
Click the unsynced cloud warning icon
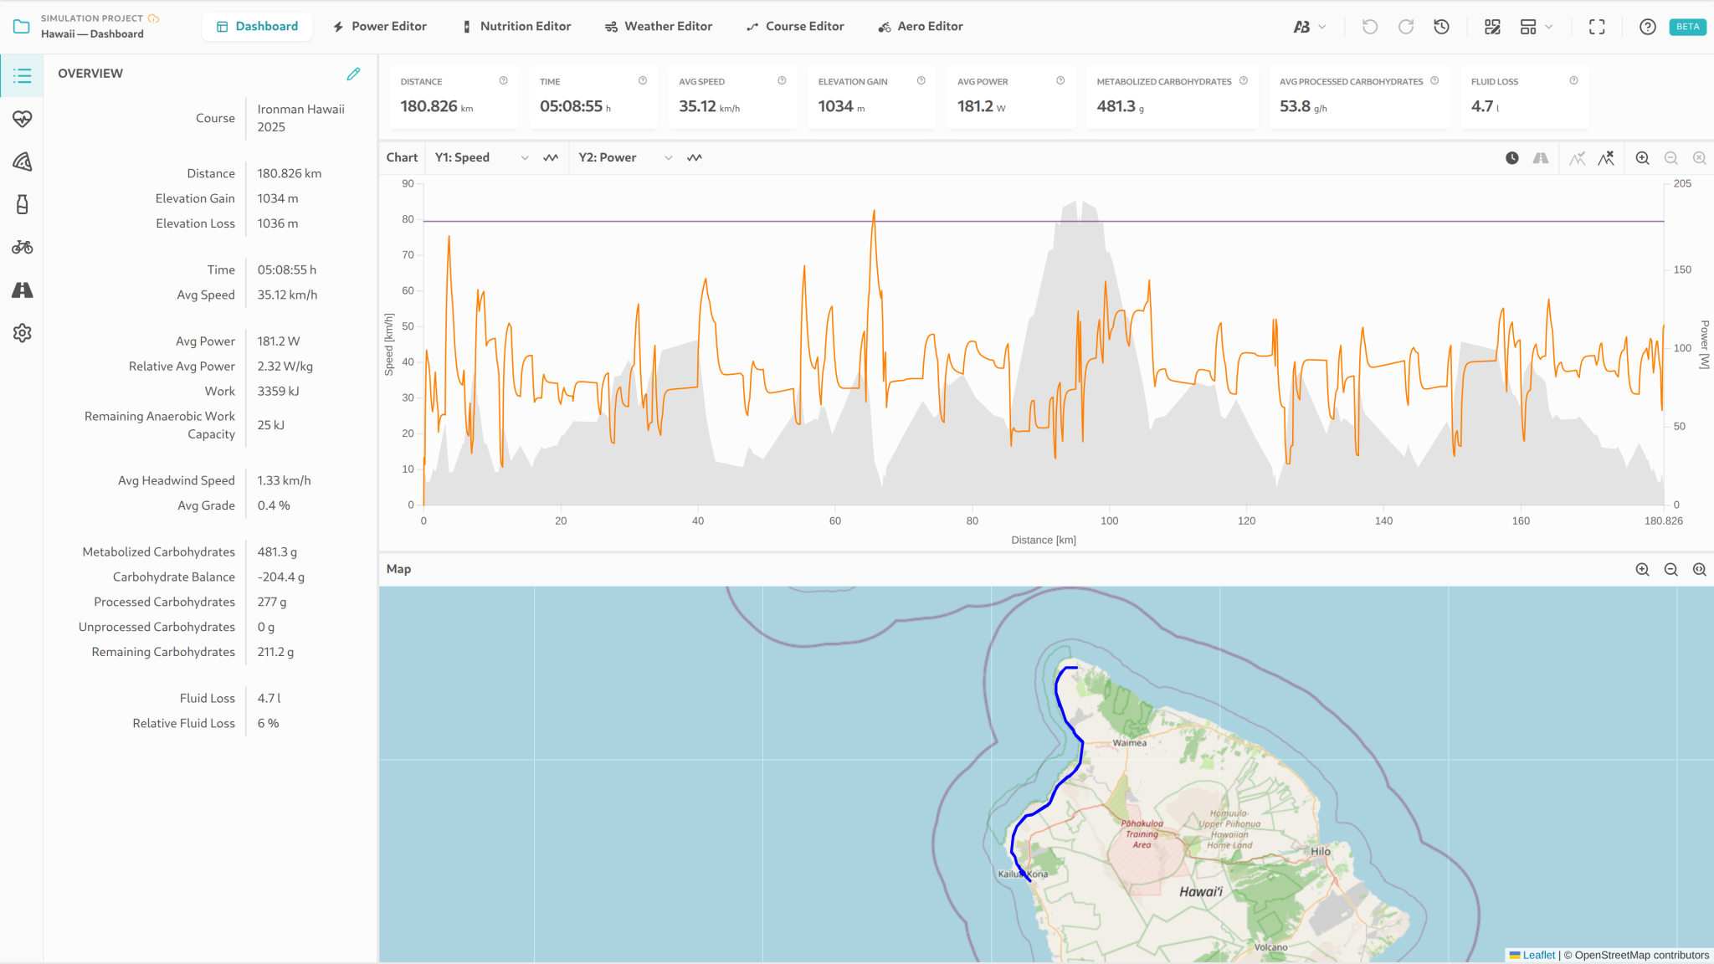[x=153, y=18]
